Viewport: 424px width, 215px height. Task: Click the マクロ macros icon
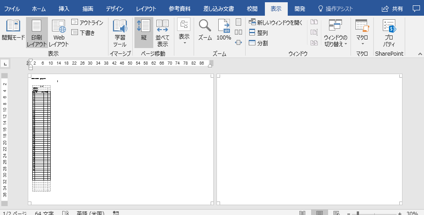362,26
